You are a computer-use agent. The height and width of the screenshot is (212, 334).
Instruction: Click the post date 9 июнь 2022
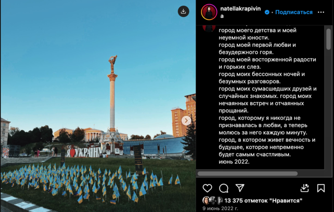[x=220, y=208]
